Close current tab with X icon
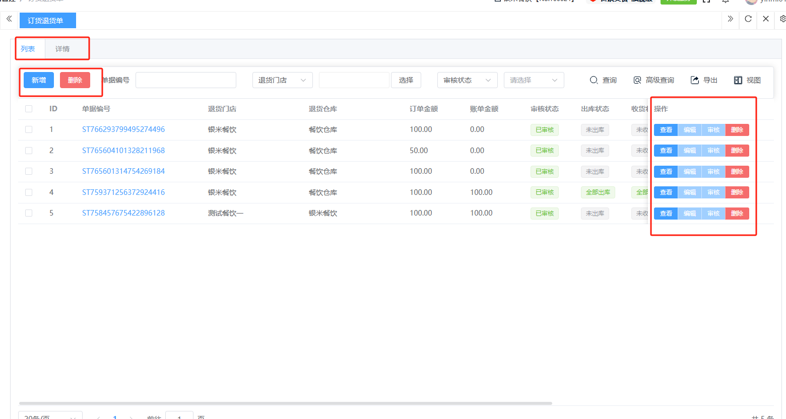This screenshot has height=419, width=786. [766, 19]
